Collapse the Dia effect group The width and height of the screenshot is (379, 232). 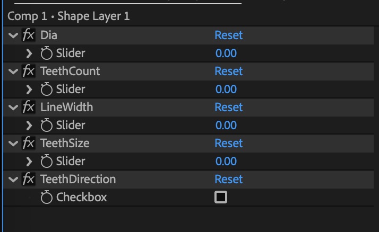[13, 35]
